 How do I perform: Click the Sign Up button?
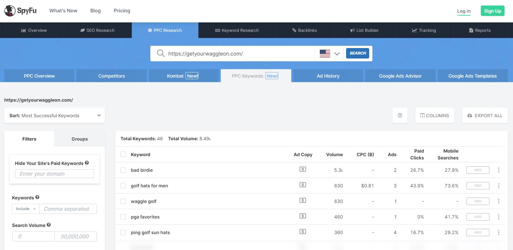(493, 11)
